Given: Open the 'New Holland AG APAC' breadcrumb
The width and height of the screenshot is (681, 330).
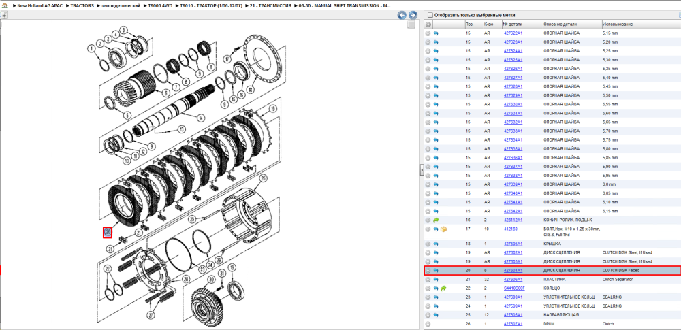Looking at the screenshot, I should click(40, 7).
